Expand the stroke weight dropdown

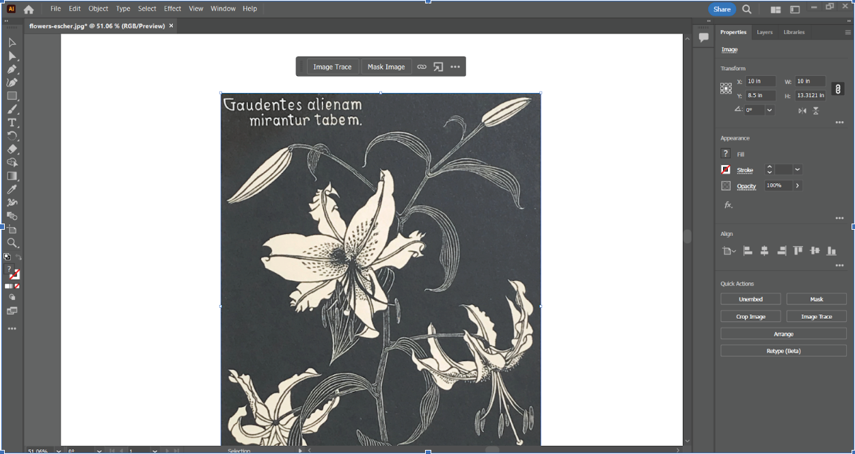(797, 170)
